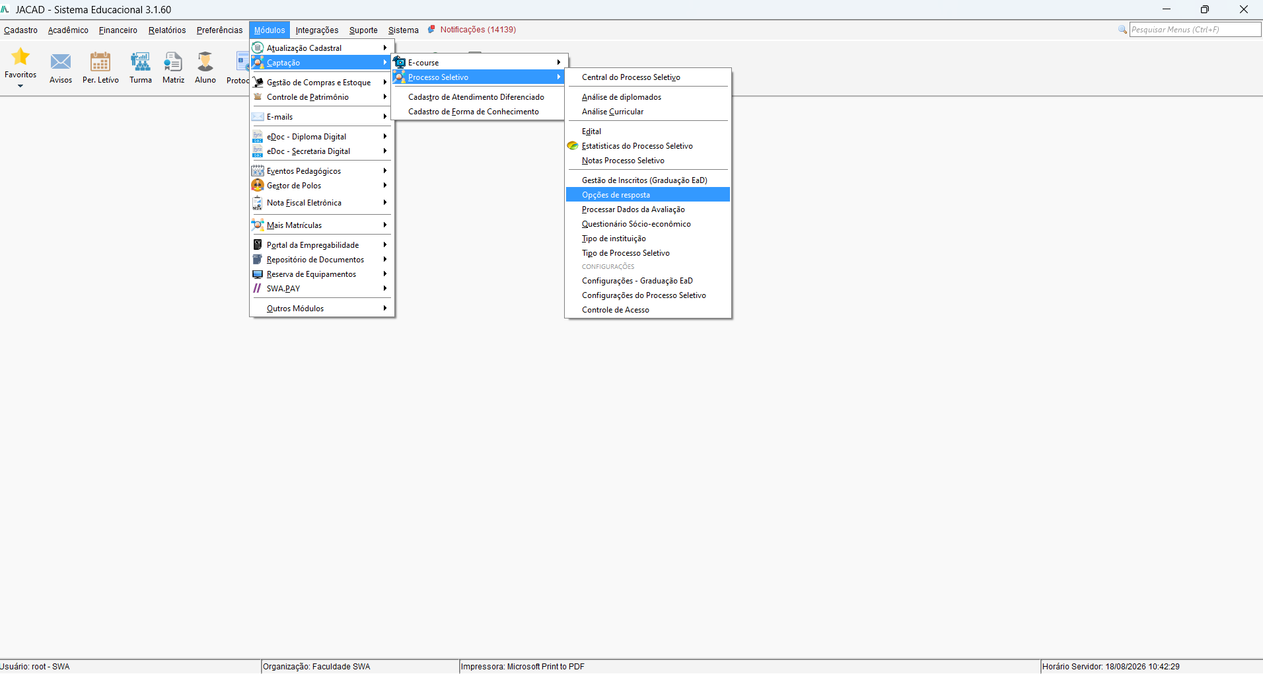
Task: Open the Matriz toolbar icon
Action: click(x=173, y=62)
